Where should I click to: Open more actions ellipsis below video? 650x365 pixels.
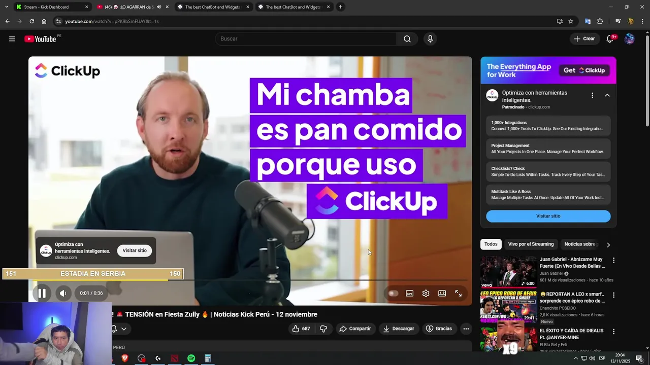tap(466, 328)
